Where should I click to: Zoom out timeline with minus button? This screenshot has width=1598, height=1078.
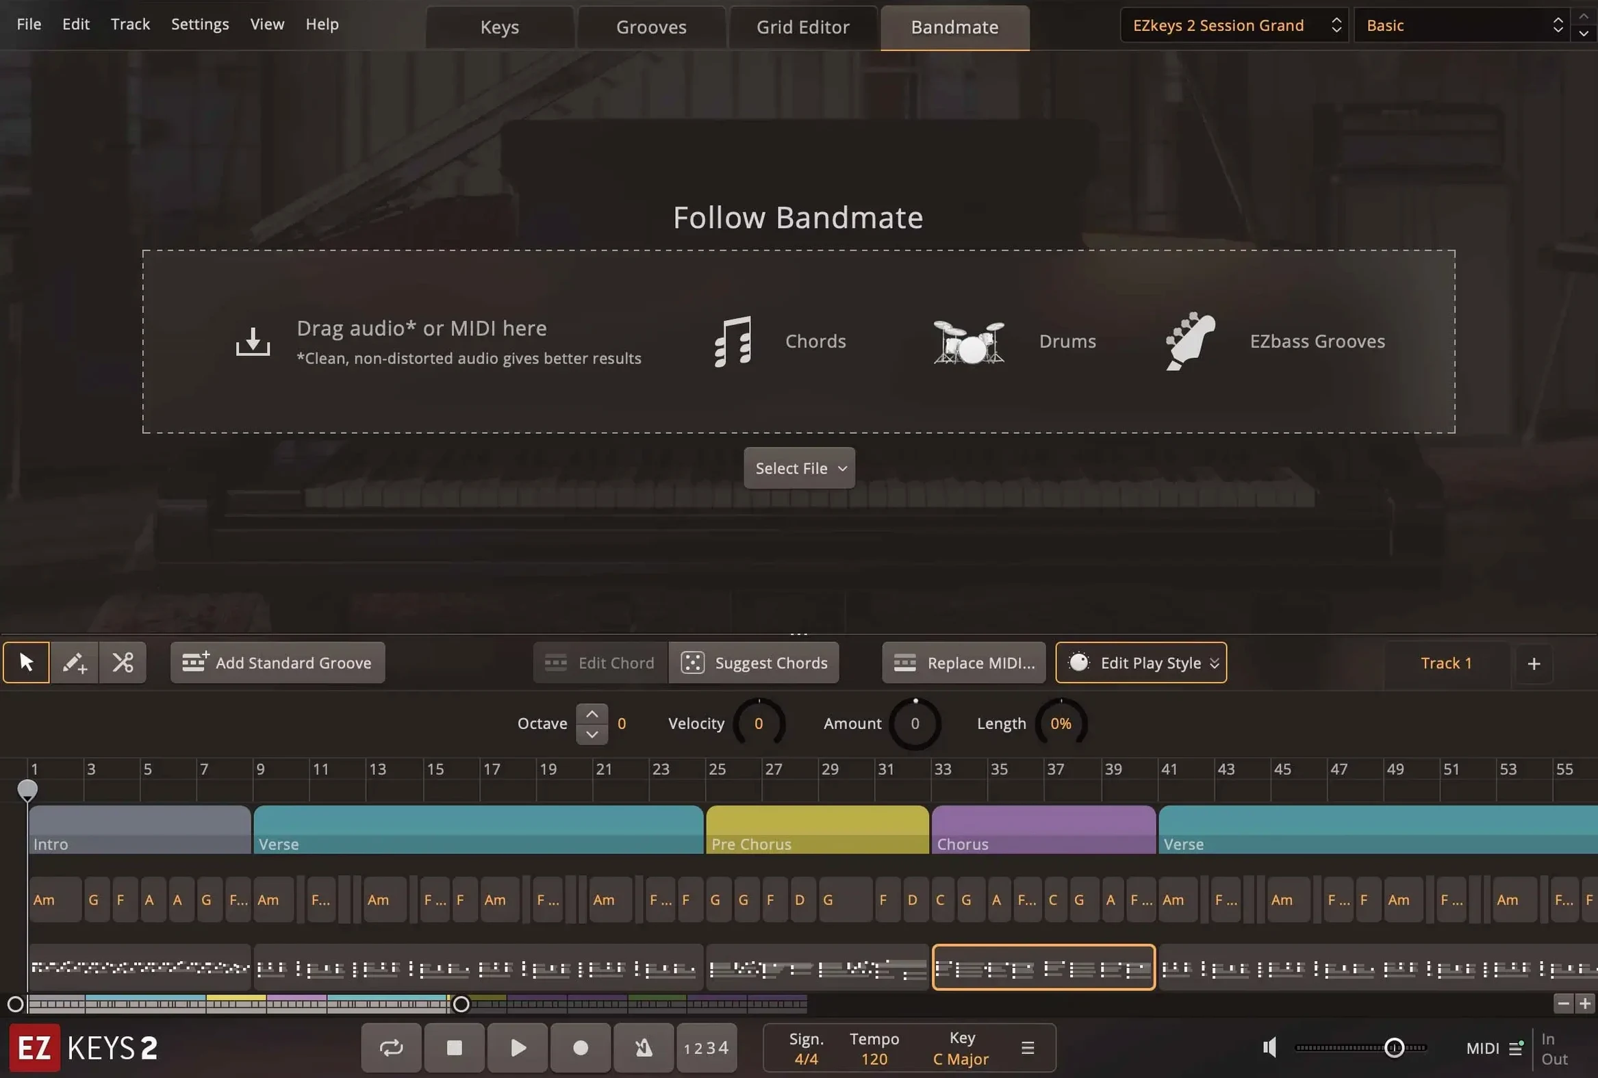coord(1563,1004)
